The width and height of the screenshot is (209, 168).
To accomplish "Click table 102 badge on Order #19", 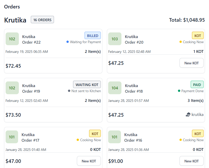I will (12, 88).
